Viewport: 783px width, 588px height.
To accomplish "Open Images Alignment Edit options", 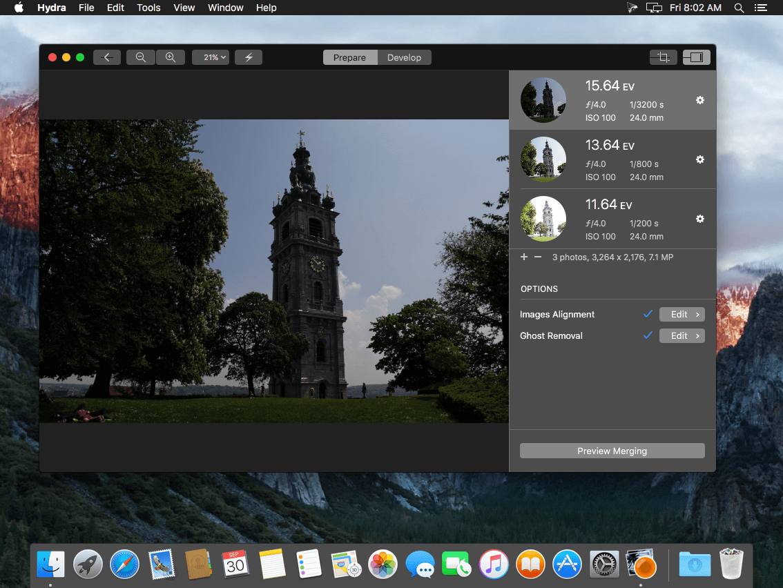I will 681,314.
